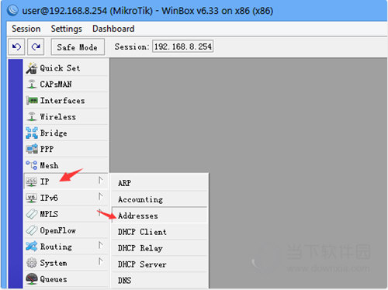The width and height of the screenshot is (388, 290).
Task: Expand the Routing submenu arrow
Action: click(101, 245)
